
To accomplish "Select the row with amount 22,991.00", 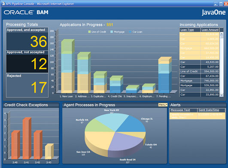I will 199,90.
